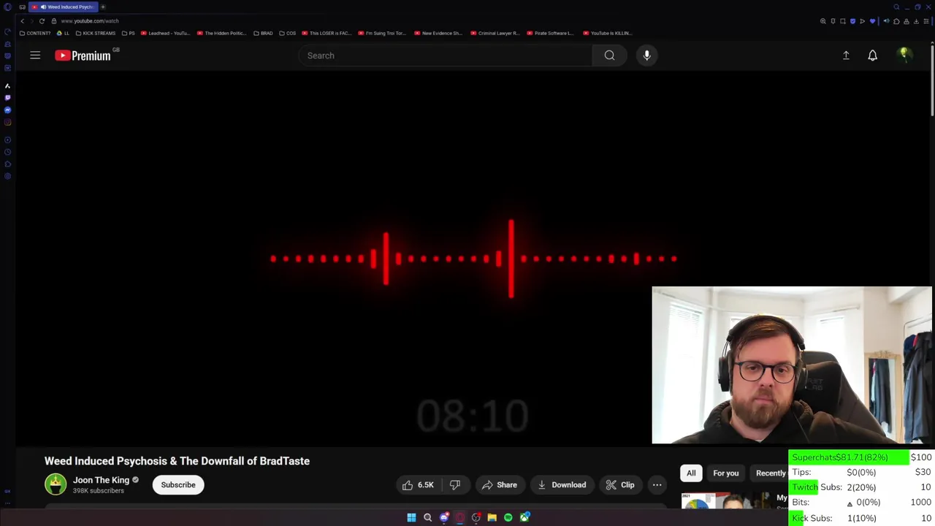Viewport: 935px width, 526px height.
Task: Open LL bookmark
Action: point(64,33)
